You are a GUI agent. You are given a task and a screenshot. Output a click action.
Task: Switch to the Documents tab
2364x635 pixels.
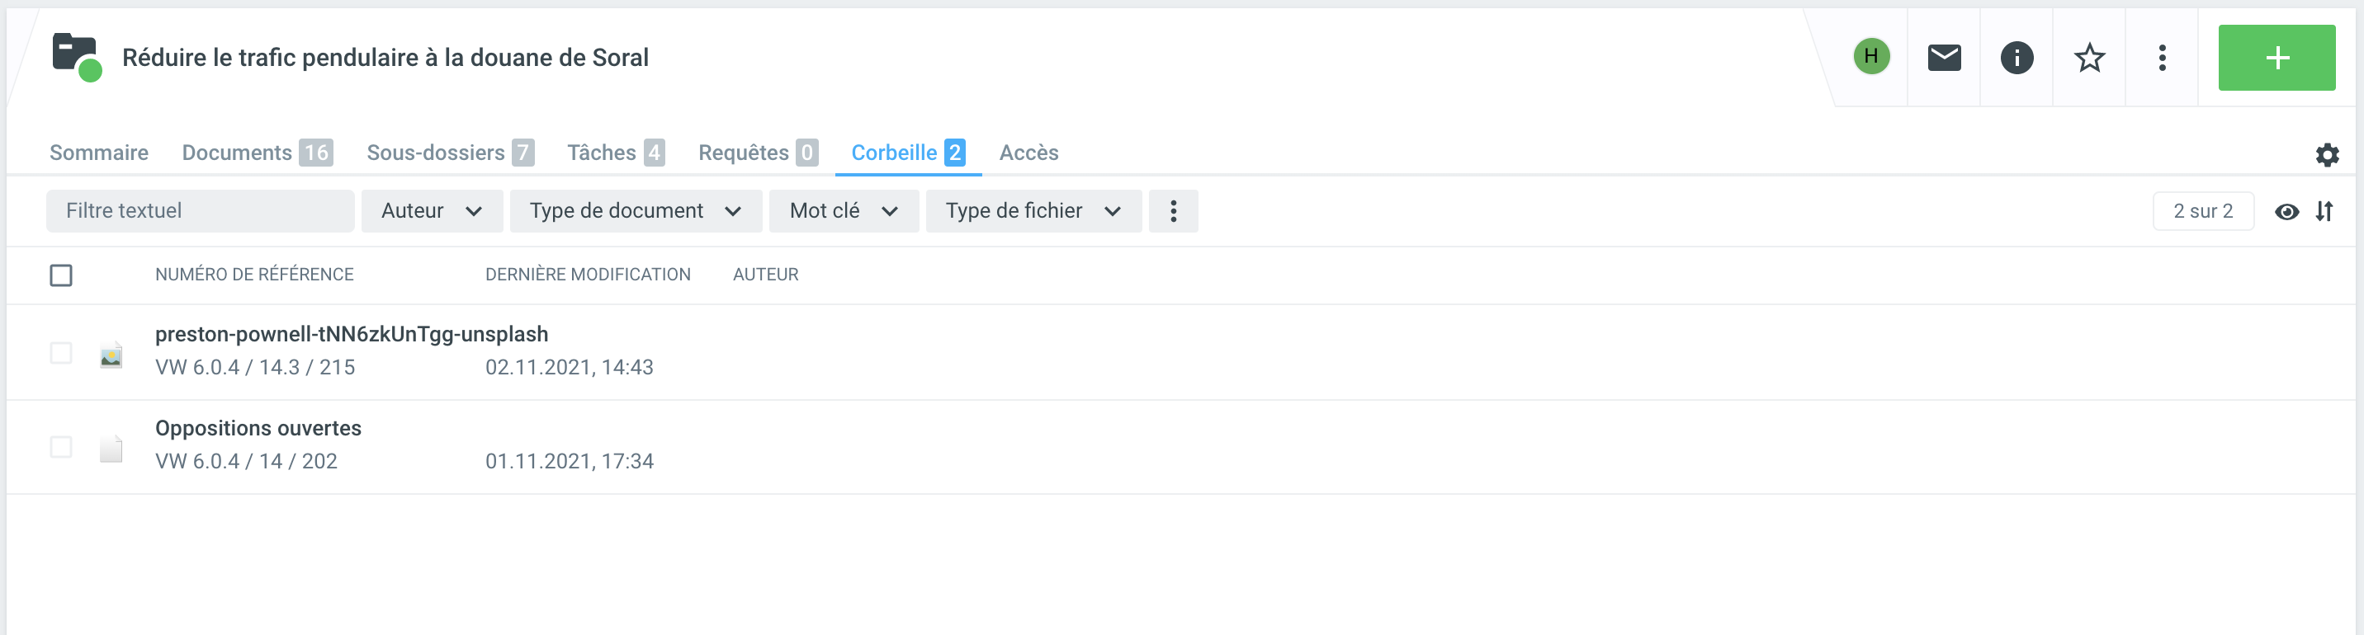[256, 153]
